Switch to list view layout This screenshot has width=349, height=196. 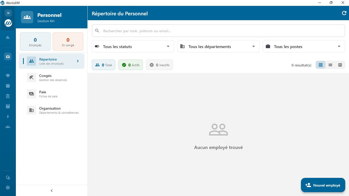pos(330,65)
